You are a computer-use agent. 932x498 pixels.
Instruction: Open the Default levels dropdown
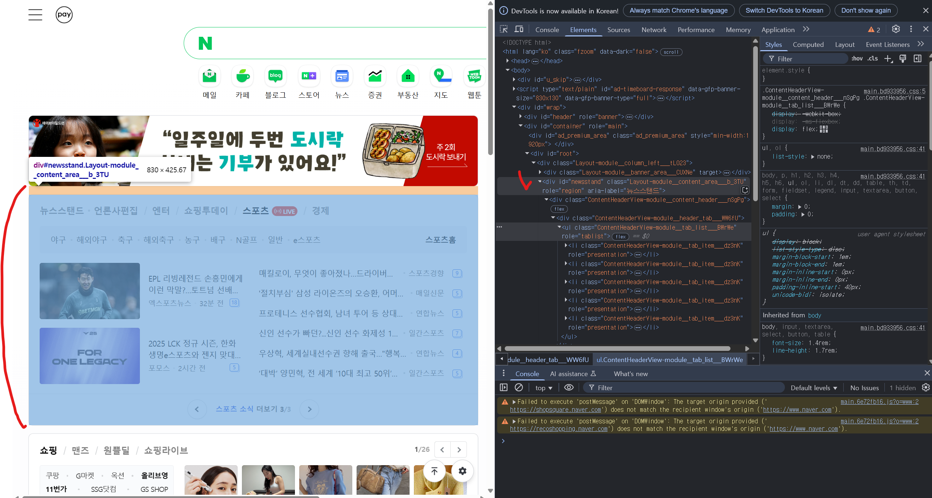(x=813, y=388)
